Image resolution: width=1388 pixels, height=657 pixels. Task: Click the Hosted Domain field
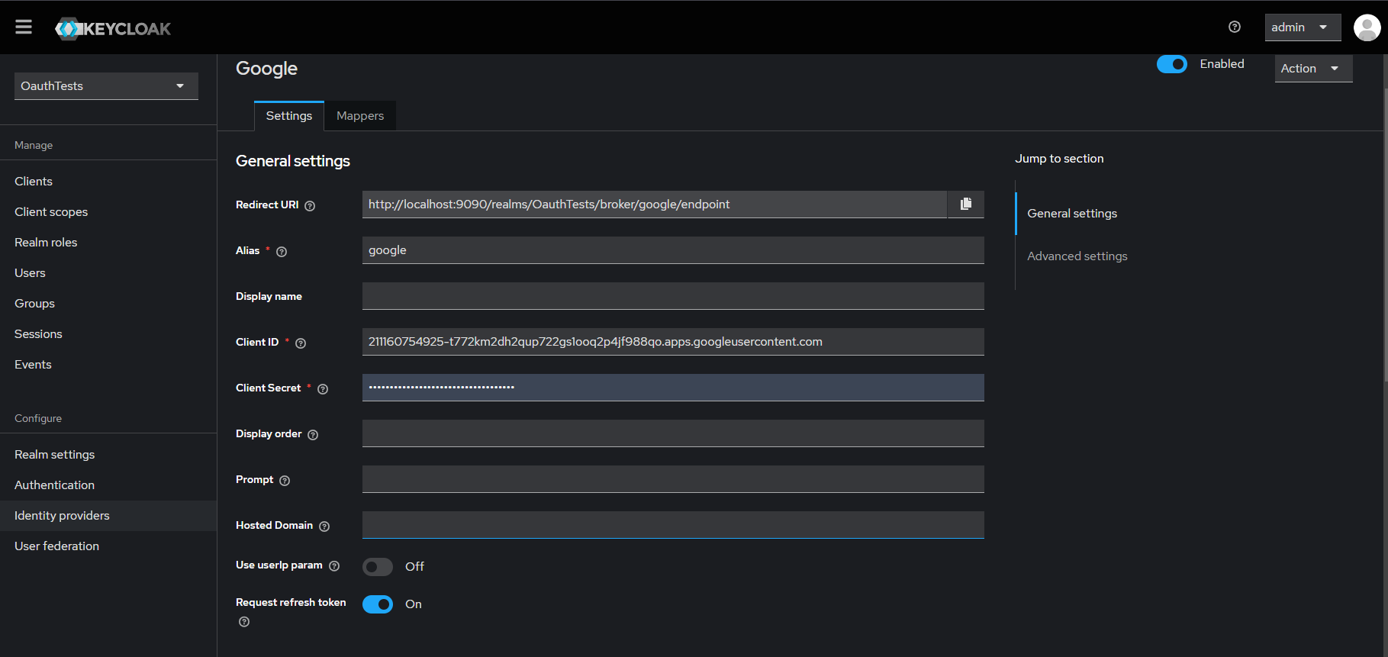[x=673, y=525]
